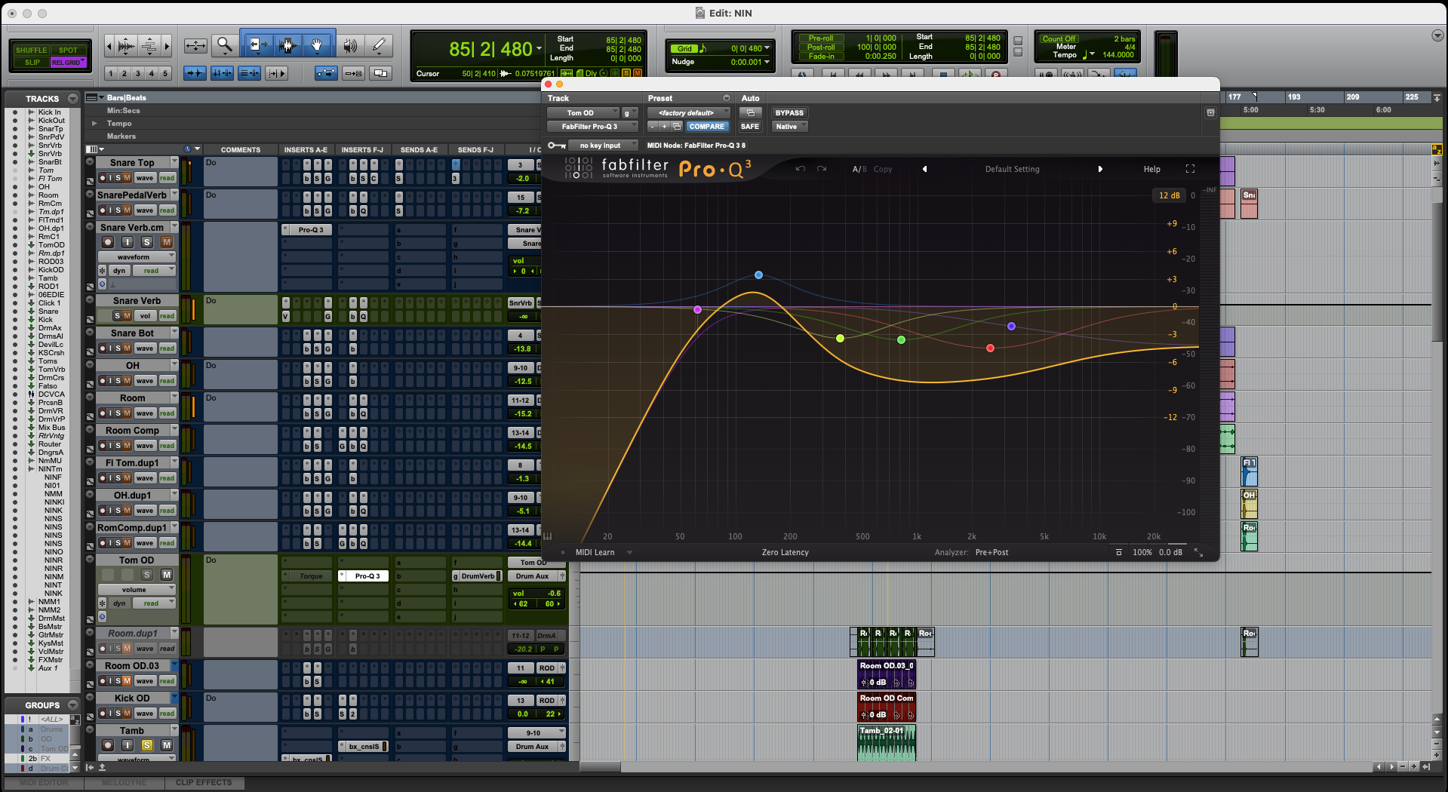Viewport: 1448px width, 792px height.
Task: Click the Zoom Toggle icon
Action: coord(195,46)
